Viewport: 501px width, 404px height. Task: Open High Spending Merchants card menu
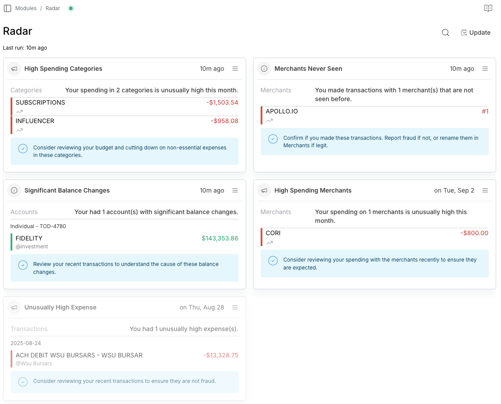coord(485,190)
